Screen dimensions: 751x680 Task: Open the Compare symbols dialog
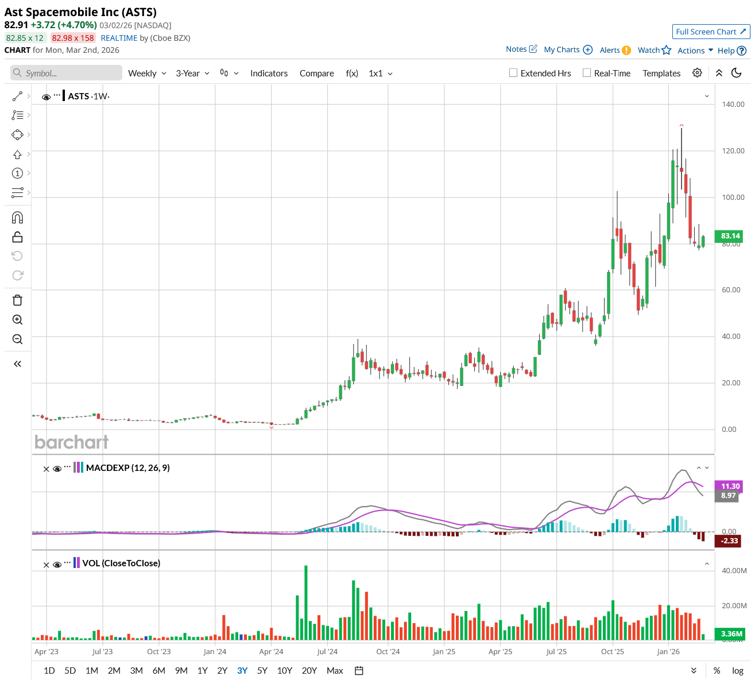pos(317,74)
